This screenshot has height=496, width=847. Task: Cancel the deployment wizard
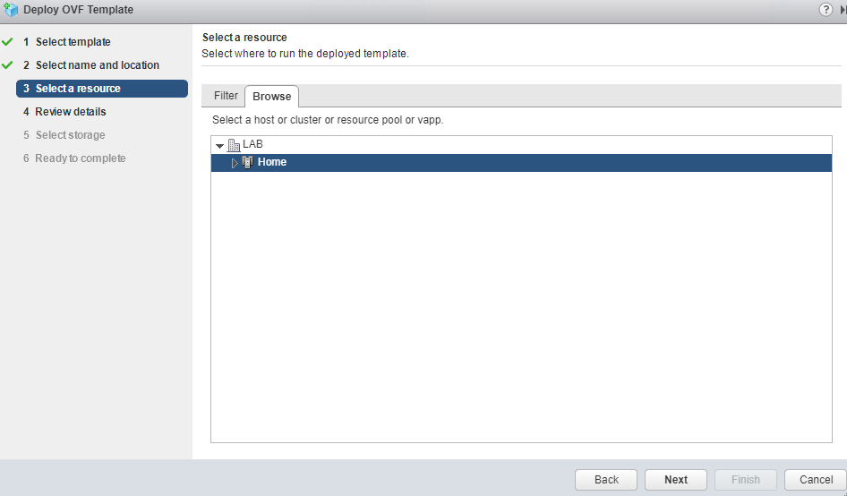pos(816,480)
